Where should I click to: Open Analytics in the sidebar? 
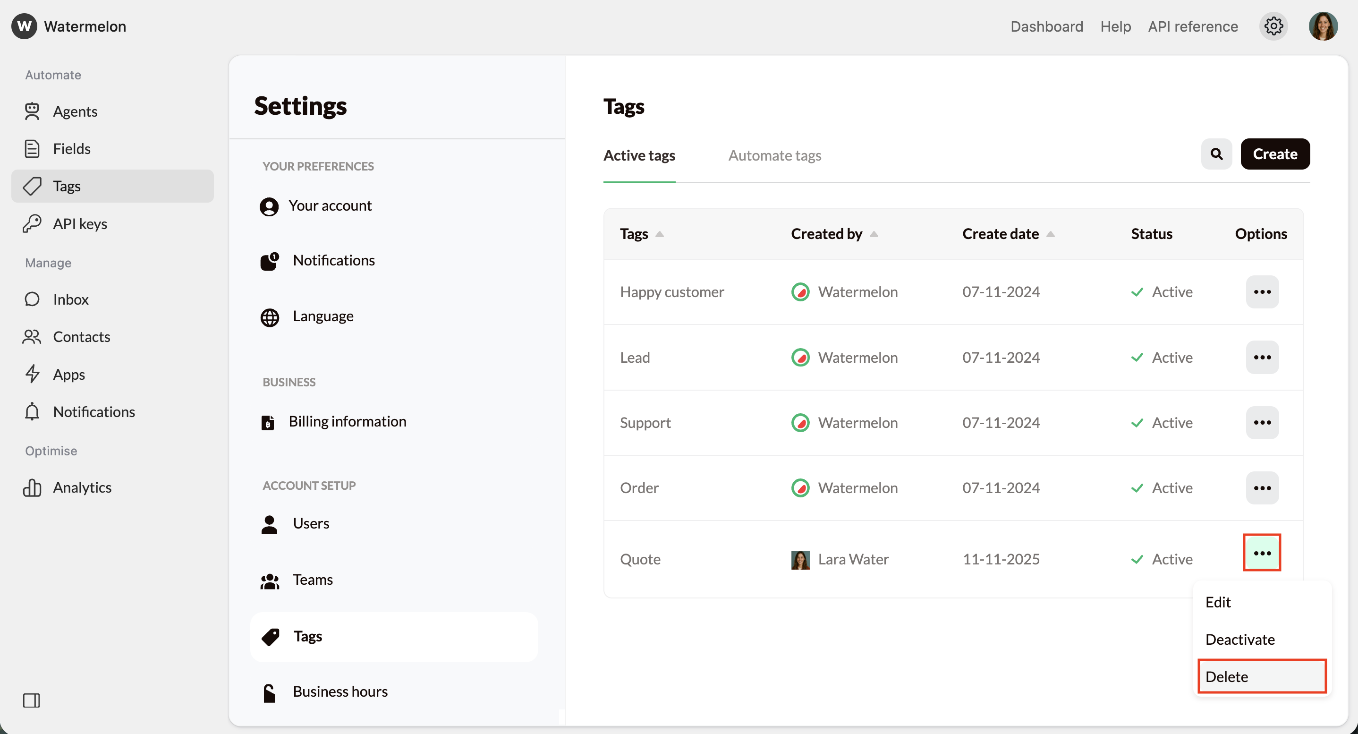(x=82, y=487)
